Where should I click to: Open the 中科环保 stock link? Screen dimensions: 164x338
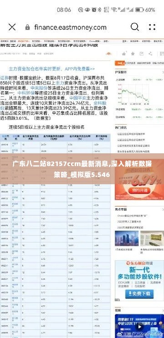[26, 93]
